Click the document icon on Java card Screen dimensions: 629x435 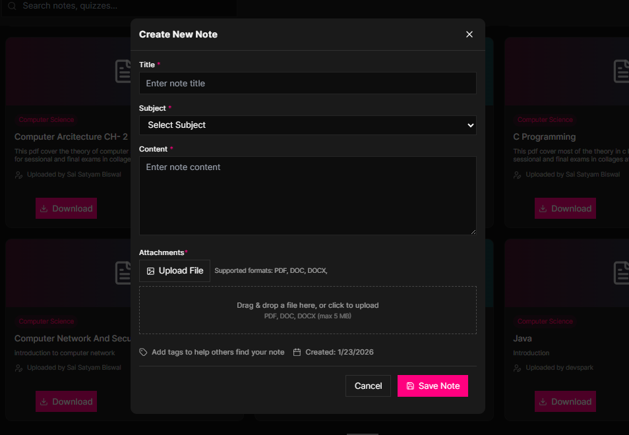(x=622, y=273)
